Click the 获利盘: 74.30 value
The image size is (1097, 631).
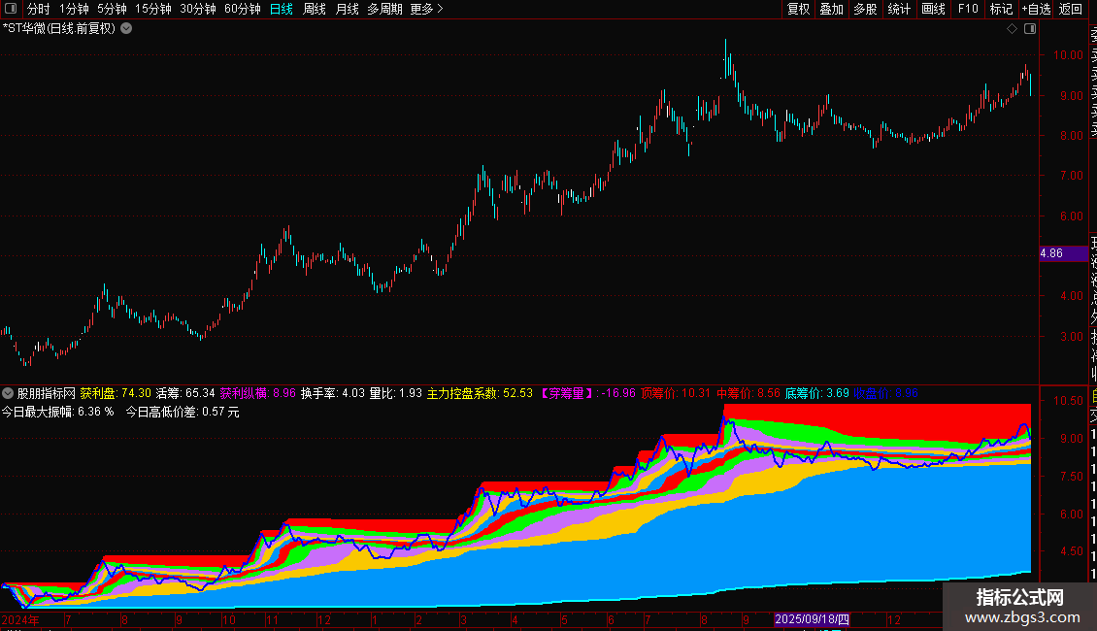coord(116,394)
